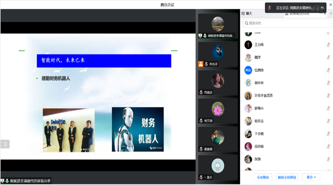The image size is (333, 185).
Task: Click the panel menu icon at far right
Action: (x=330, y=13)
